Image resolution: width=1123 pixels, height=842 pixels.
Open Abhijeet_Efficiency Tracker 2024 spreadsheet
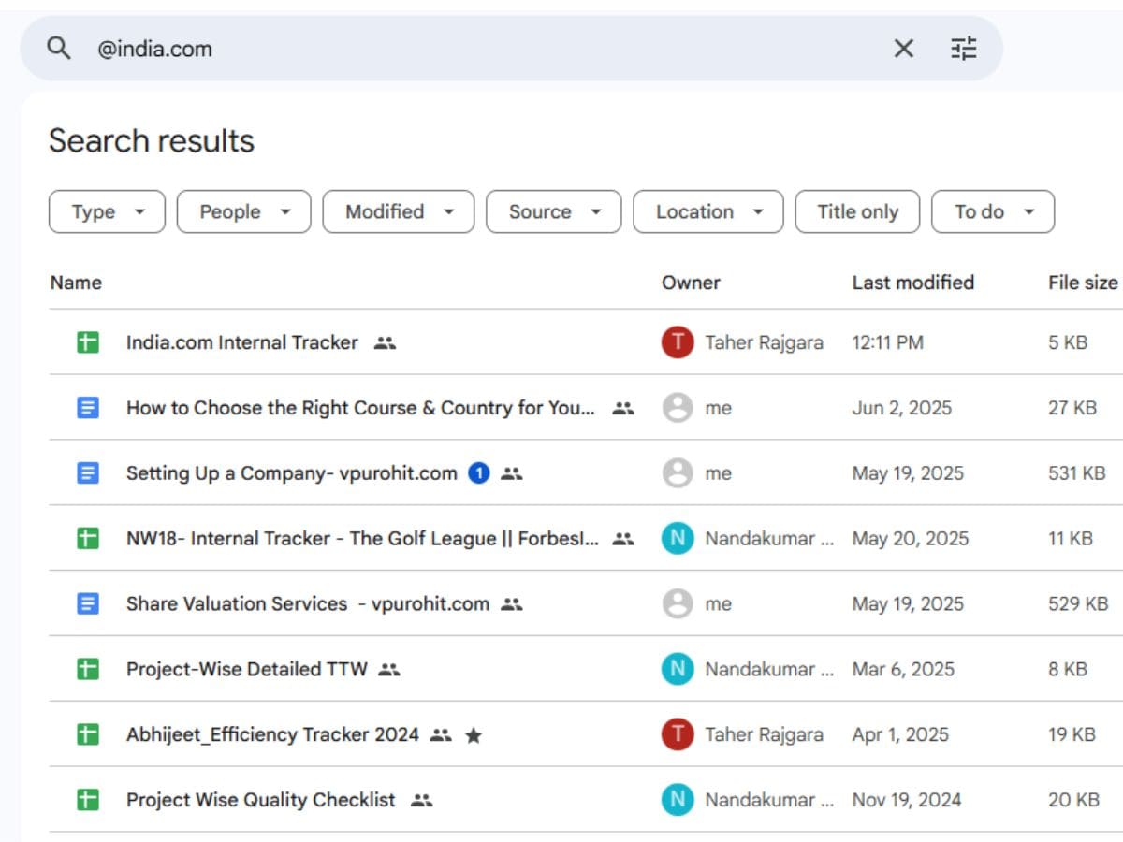(x=272, y=735)
